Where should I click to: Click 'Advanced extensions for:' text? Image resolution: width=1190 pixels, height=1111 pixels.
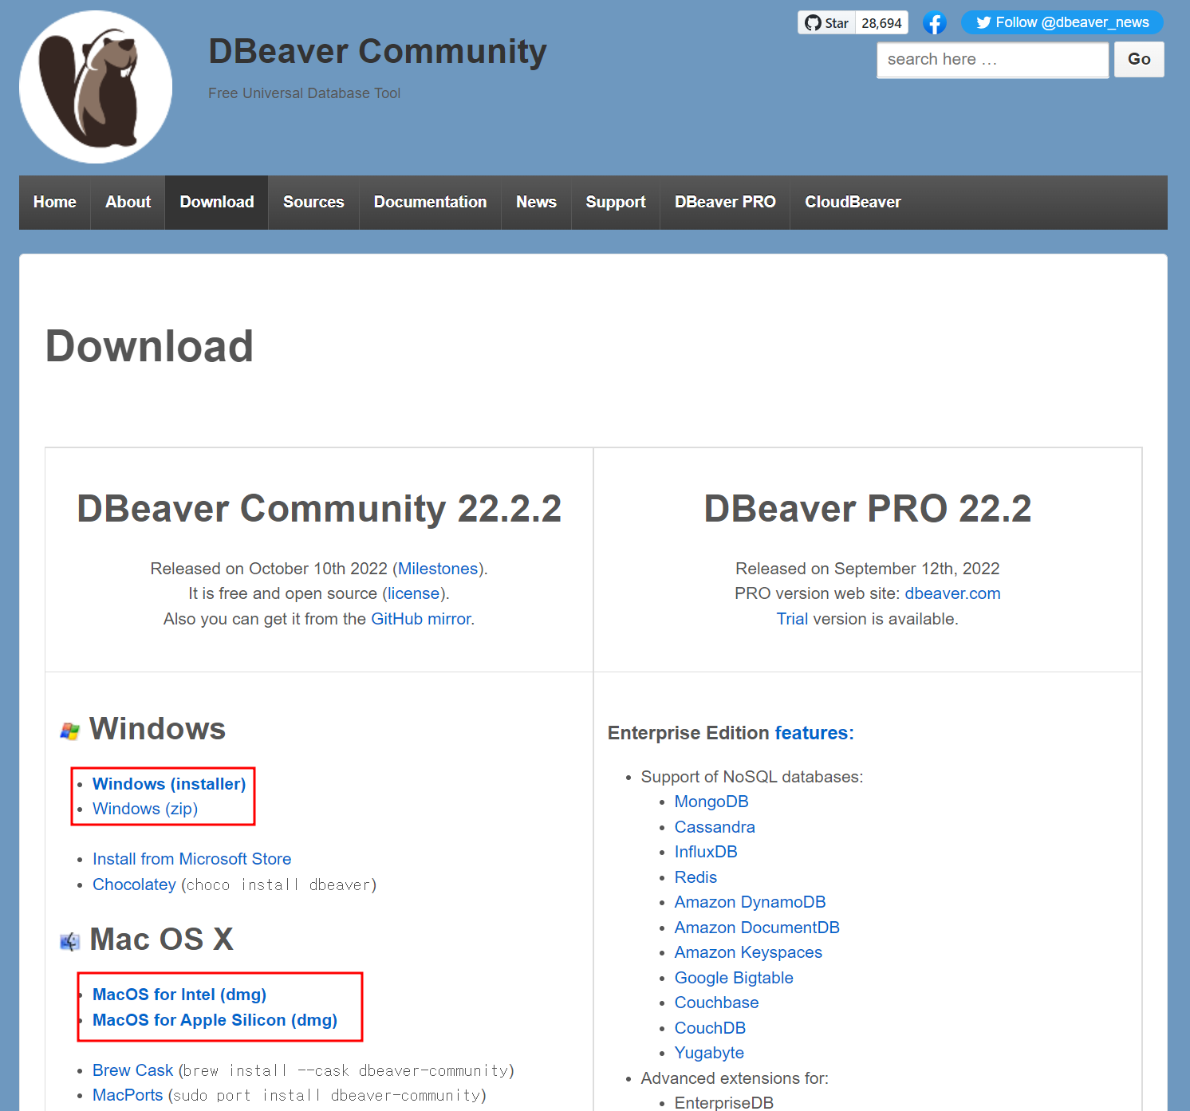(x=735, y=1078)
